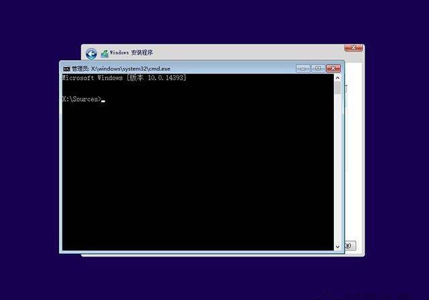Maximize the cmd.exe window

tap(318, 68)
